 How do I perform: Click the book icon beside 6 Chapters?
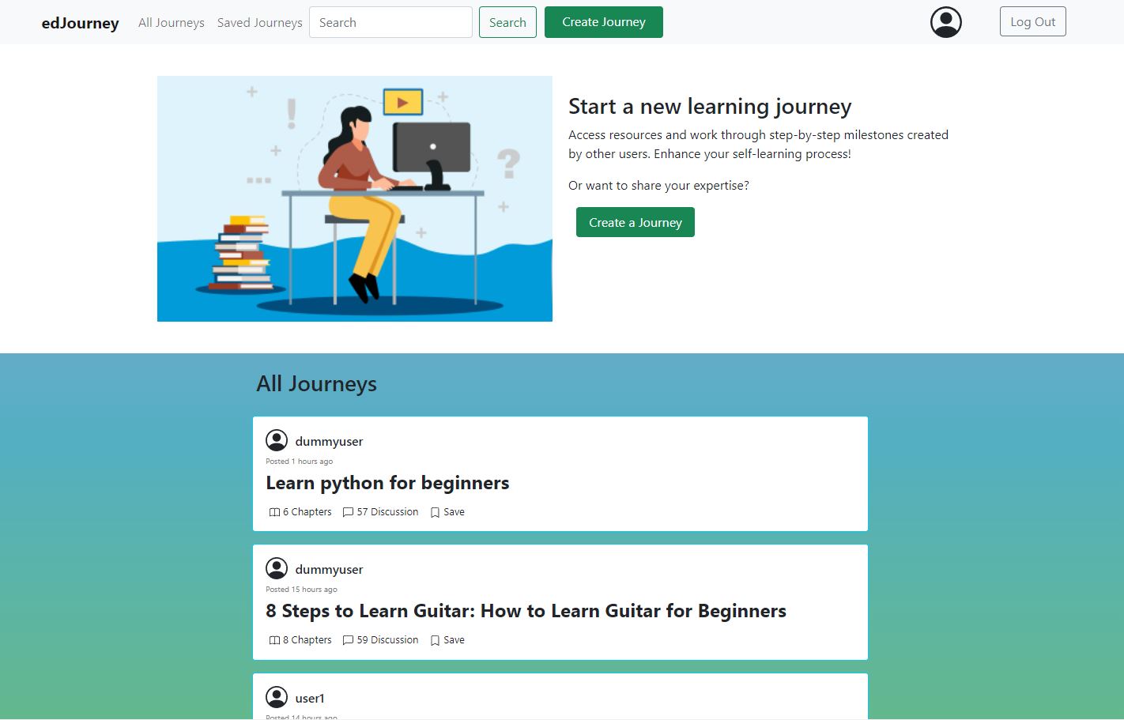[274, 512]
